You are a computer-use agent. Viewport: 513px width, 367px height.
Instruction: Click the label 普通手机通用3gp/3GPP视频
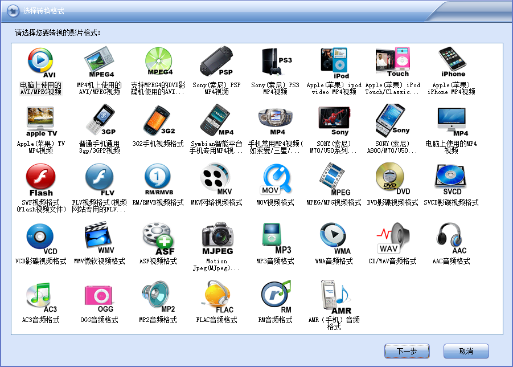[x=100, y=147]
